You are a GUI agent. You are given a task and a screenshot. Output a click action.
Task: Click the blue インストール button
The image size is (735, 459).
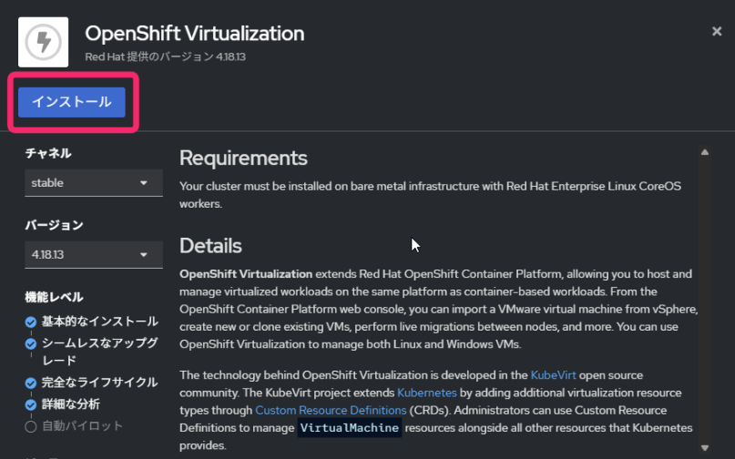click(x=72, y=102)
